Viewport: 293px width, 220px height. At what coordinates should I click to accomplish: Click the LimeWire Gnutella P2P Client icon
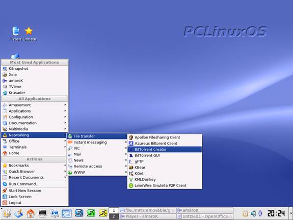(x=131, y=185)
